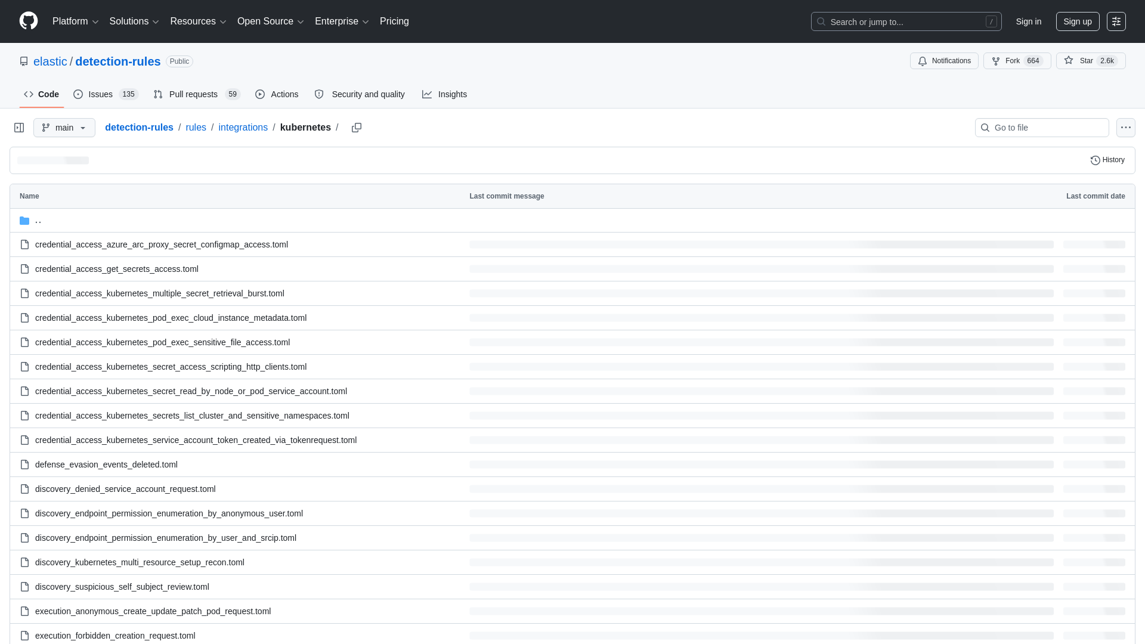Click the History button
Screen dimensions: 1145x644
(1107, 160)
